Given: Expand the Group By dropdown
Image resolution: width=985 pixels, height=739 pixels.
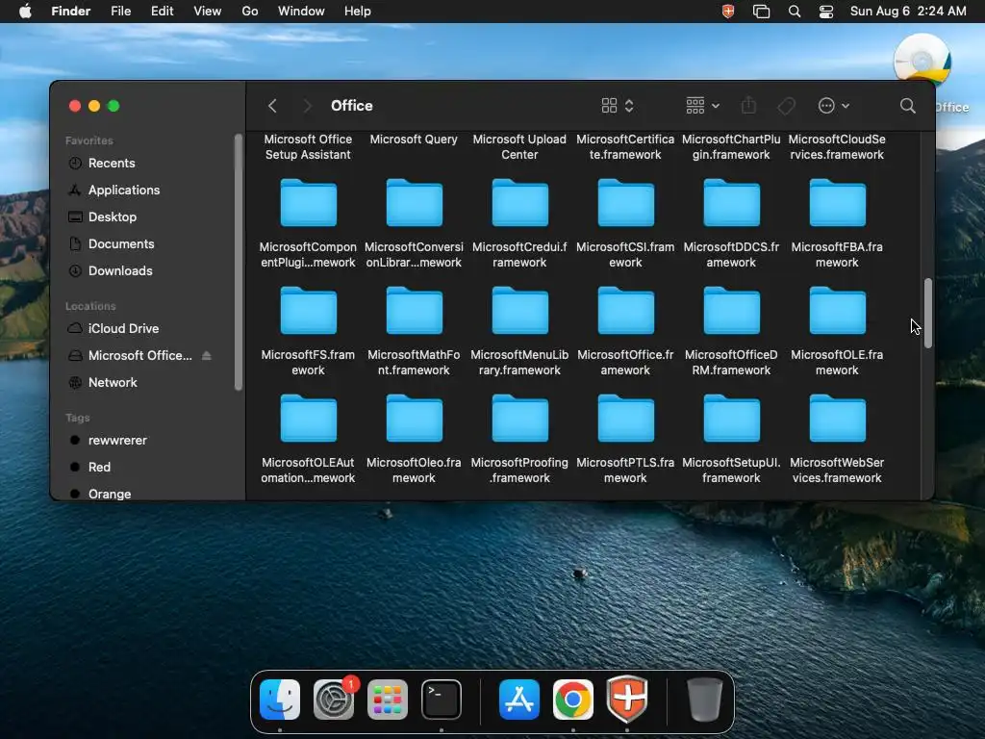Looking at the screenshot, I should point(702,106).
